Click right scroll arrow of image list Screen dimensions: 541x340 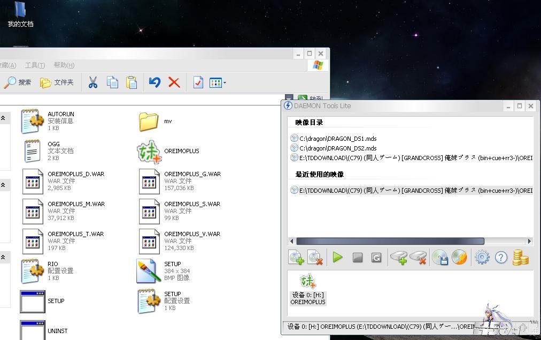tap(530, 241)
